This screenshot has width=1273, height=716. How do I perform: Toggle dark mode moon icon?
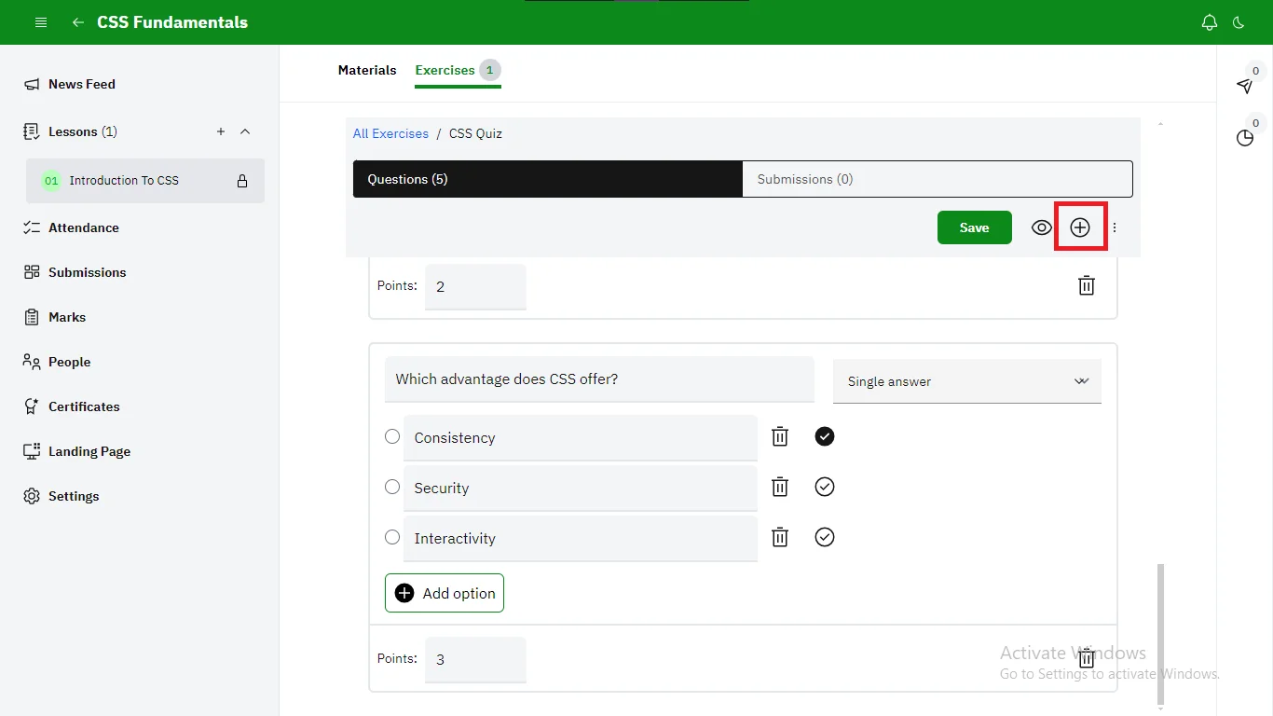point(1239,22)
